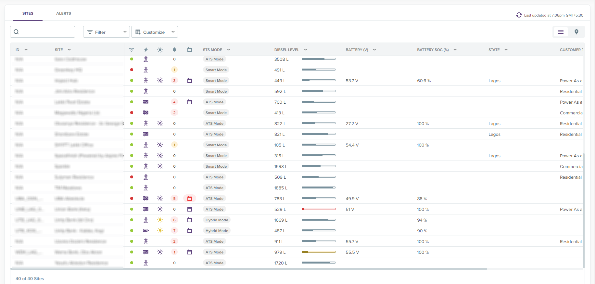The height and width of the screenshot is (284, 595).
Task: Click the 40 of 40 Sites text
Action: point(30,278)
